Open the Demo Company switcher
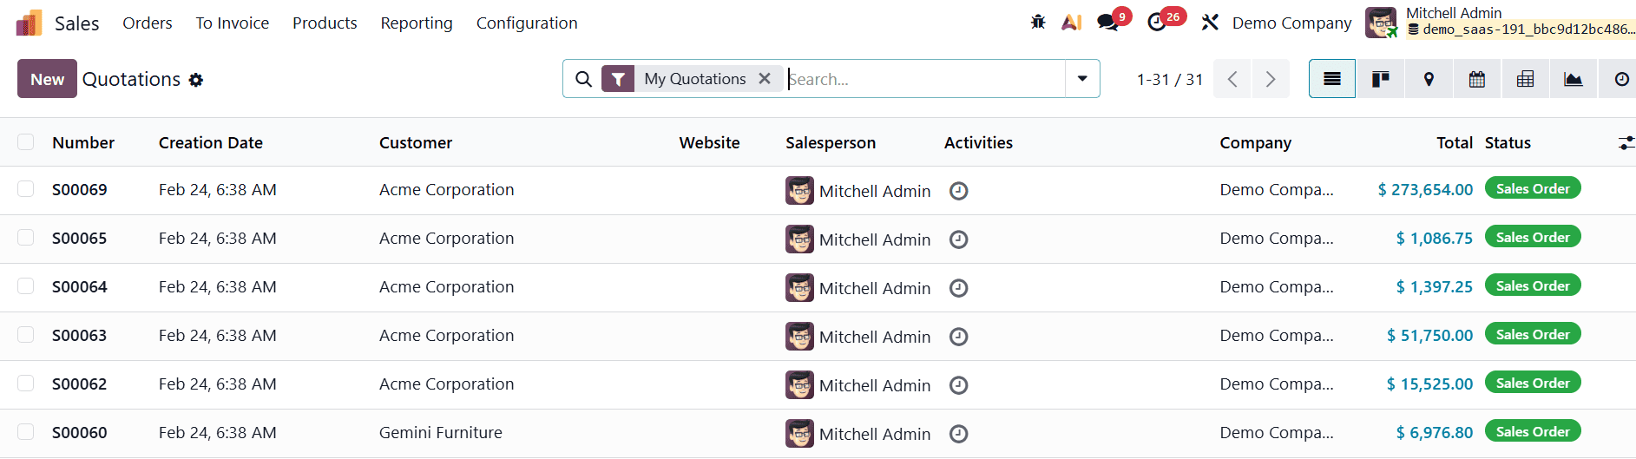Image resolution: width=1636 pixels, height=459 pixels. click(x=1291, y=23)
